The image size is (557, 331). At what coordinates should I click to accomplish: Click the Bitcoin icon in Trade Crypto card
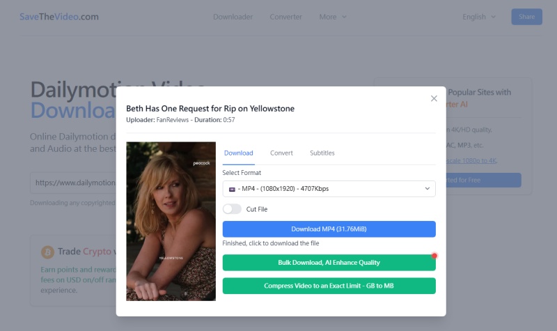click(47, 252)
